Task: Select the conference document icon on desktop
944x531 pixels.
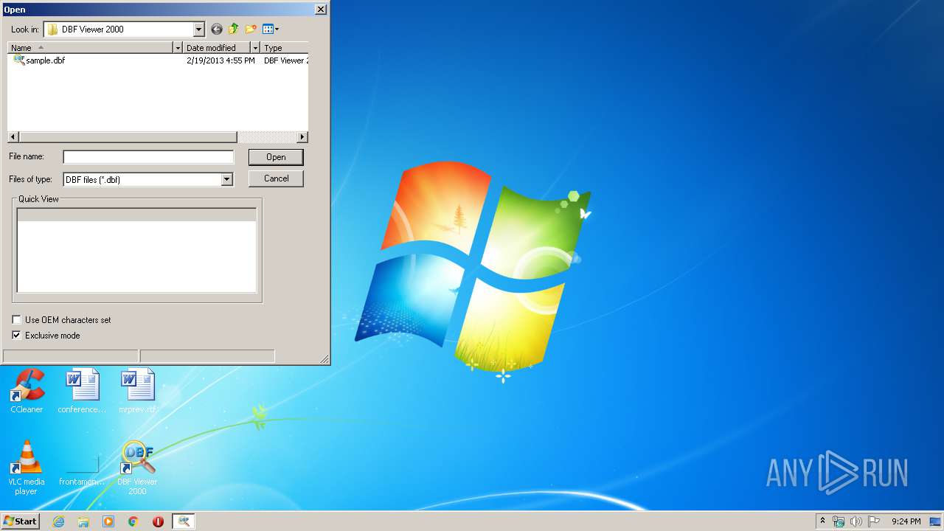Action: 82,391
